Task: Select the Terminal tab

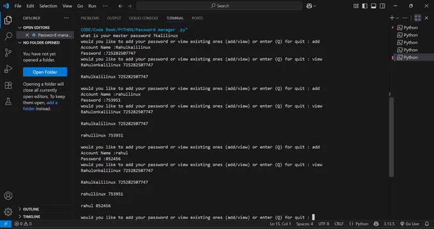Action: tap(175, 18)
